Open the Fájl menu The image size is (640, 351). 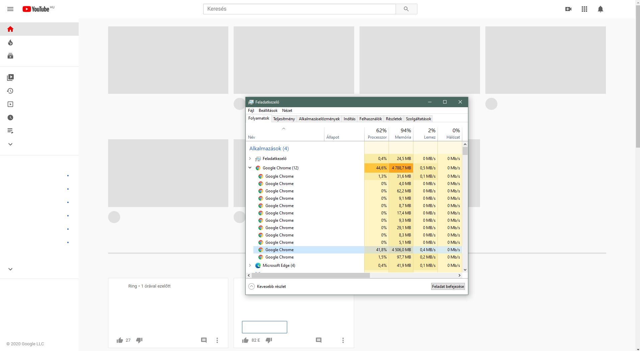[x=251, y=111]
